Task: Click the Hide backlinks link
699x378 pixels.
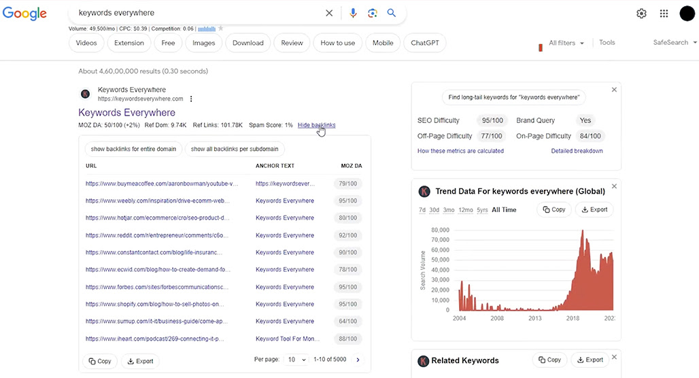Action: (316, 125)
